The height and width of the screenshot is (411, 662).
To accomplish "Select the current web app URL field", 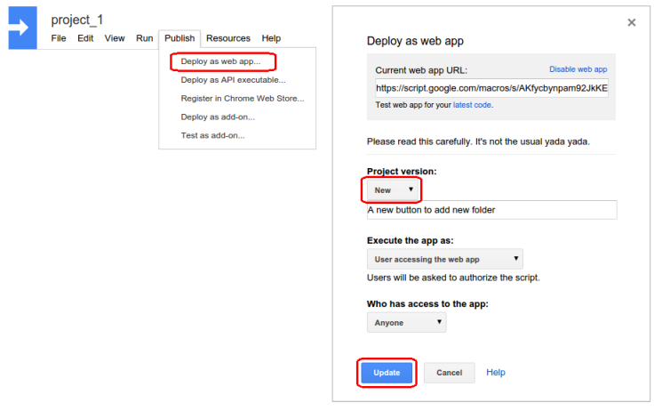I will click(x=491, y=88).
